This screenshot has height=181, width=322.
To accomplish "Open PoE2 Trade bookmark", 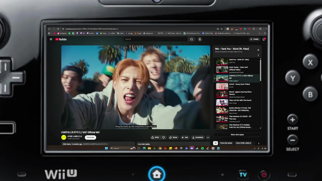I will pos(174,33).
